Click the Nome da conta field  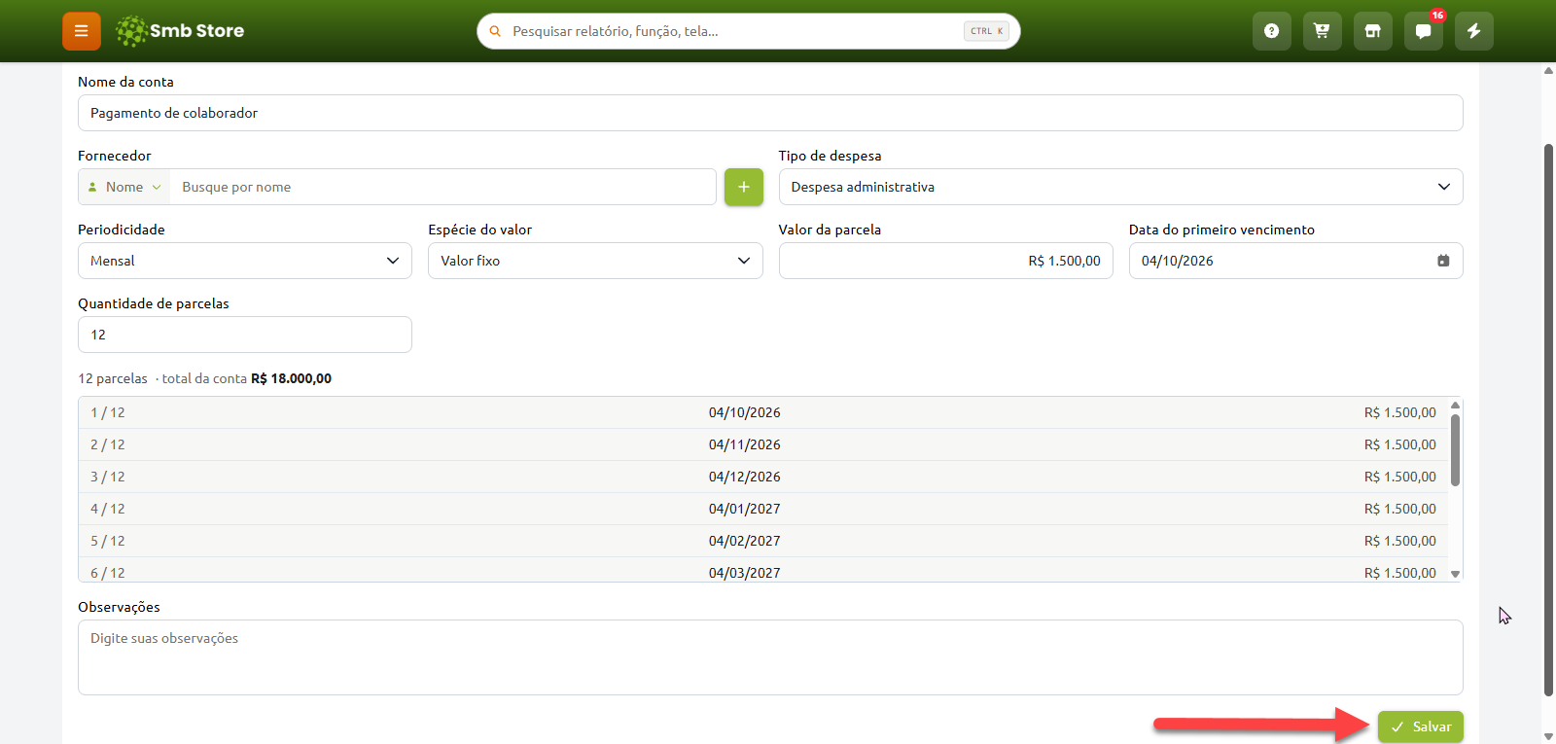point(770,113)
